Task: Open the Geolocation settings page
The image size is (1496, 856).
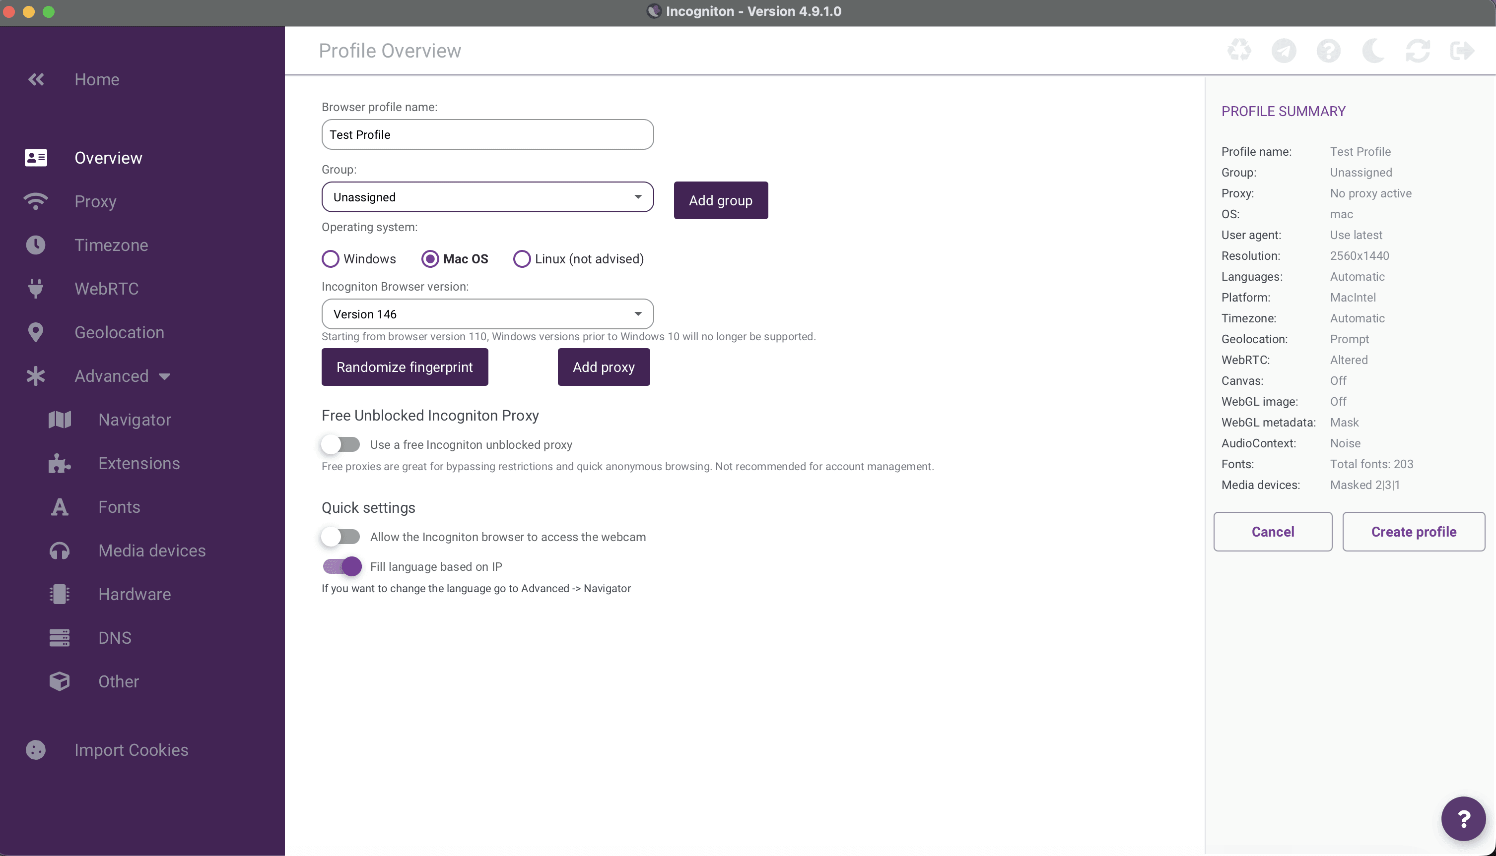Action: (120, 332)
